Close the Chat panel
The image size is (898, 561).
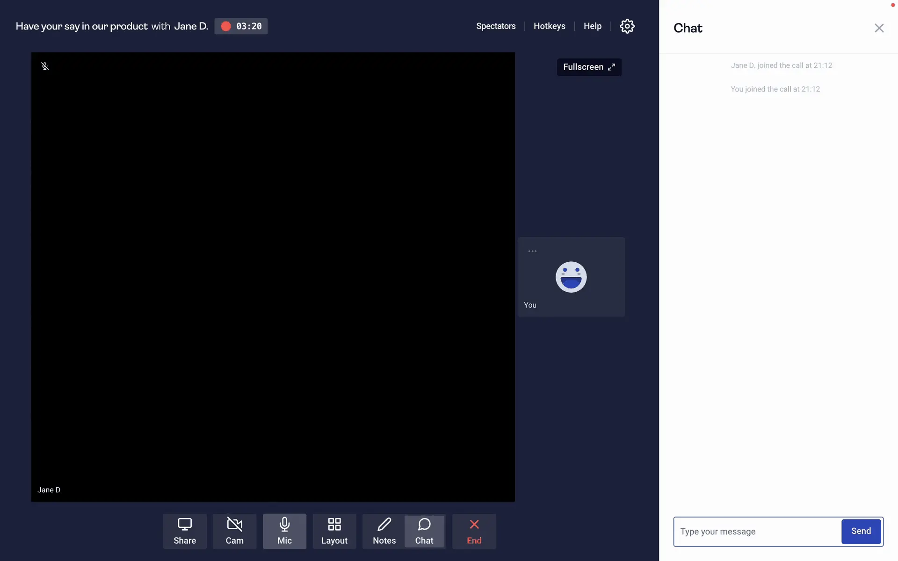coord(879,28)
